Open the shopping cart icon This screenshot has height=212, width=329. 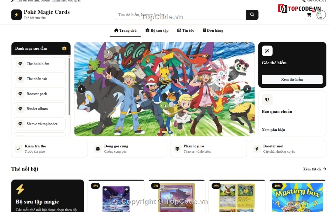coord(309,15)
